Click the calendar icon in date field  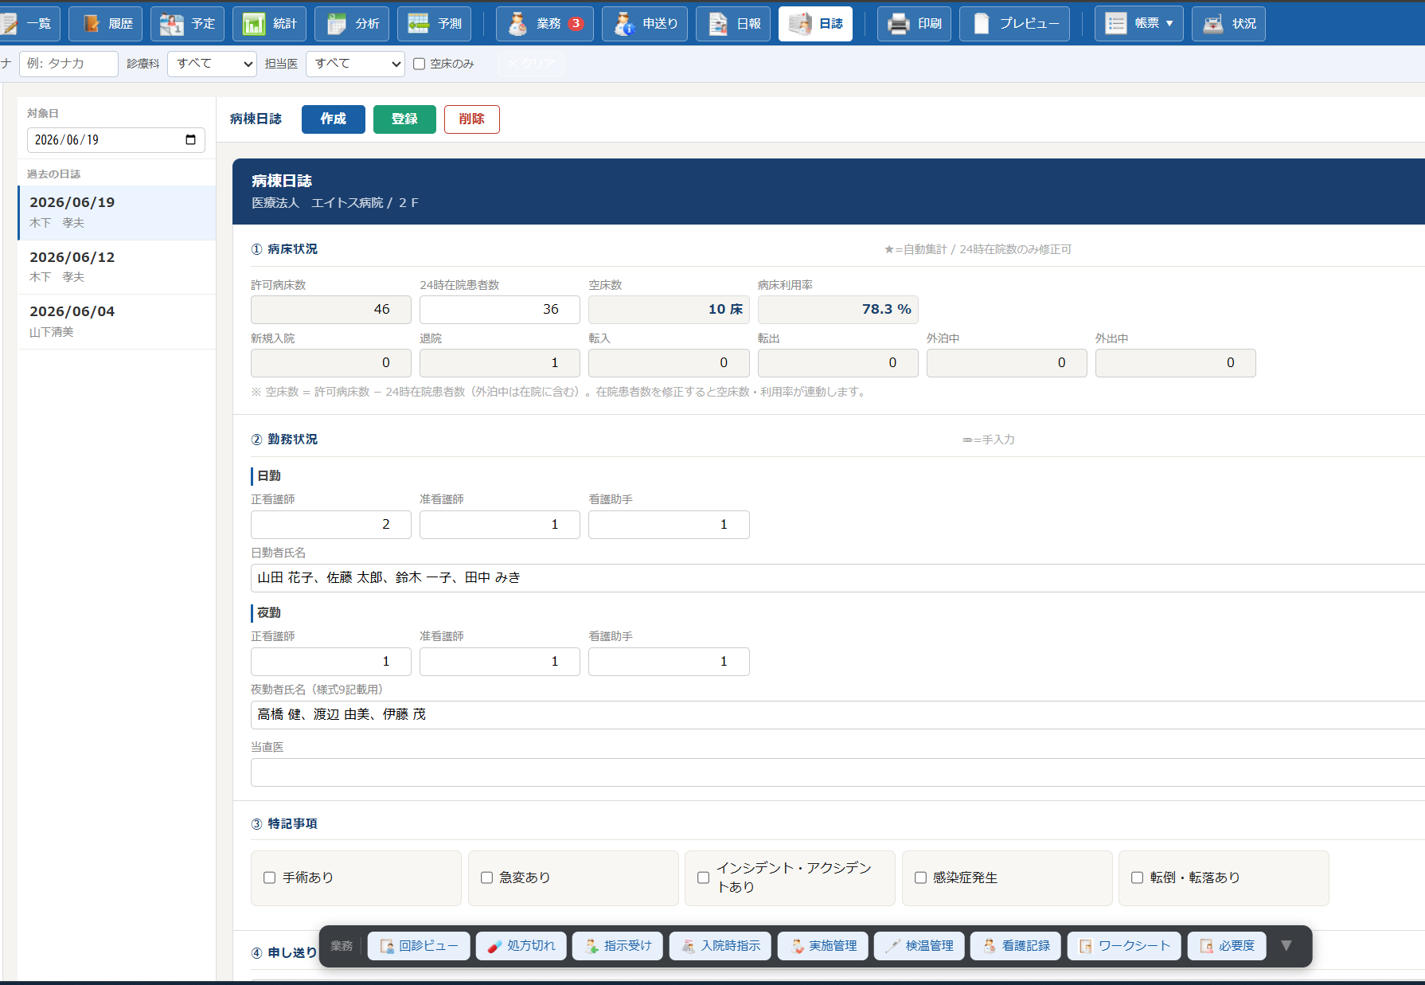190,140
